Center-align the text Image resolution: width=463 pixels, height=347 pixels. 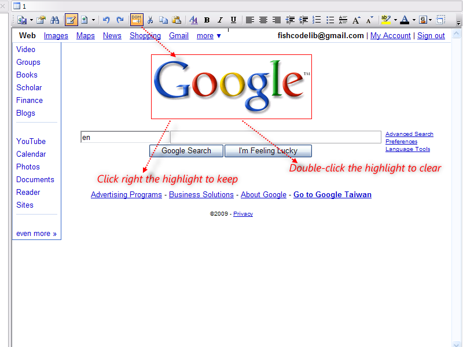point(263,20)
